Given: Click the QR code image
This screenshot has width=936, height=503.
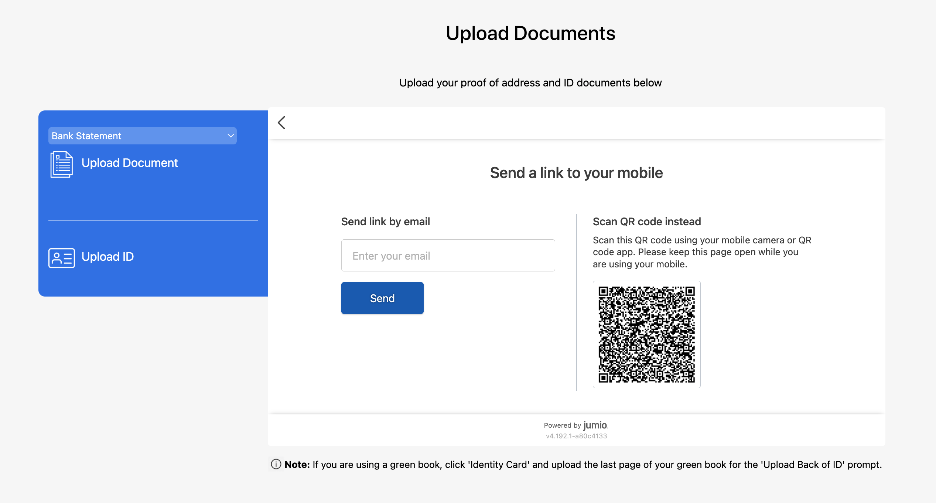Looking at the screenshot, I should (x=646, y=334).
